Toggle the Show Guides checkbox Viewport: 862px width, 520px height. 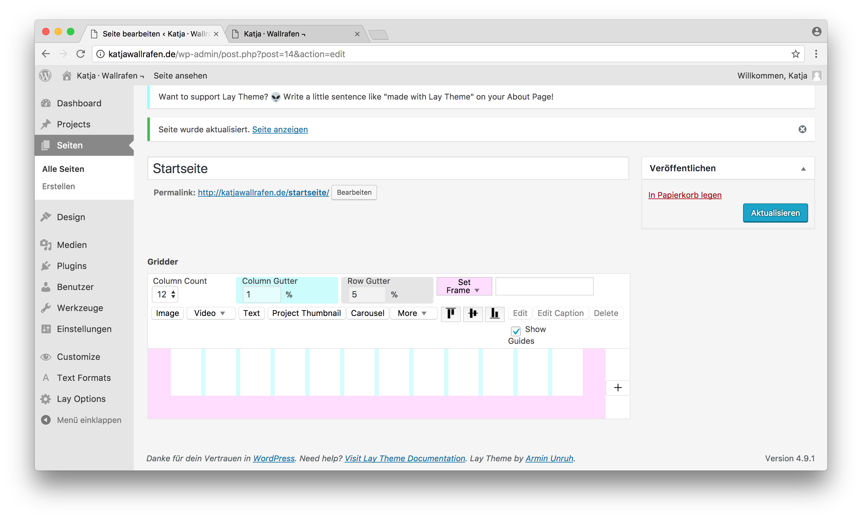(516, 330)
